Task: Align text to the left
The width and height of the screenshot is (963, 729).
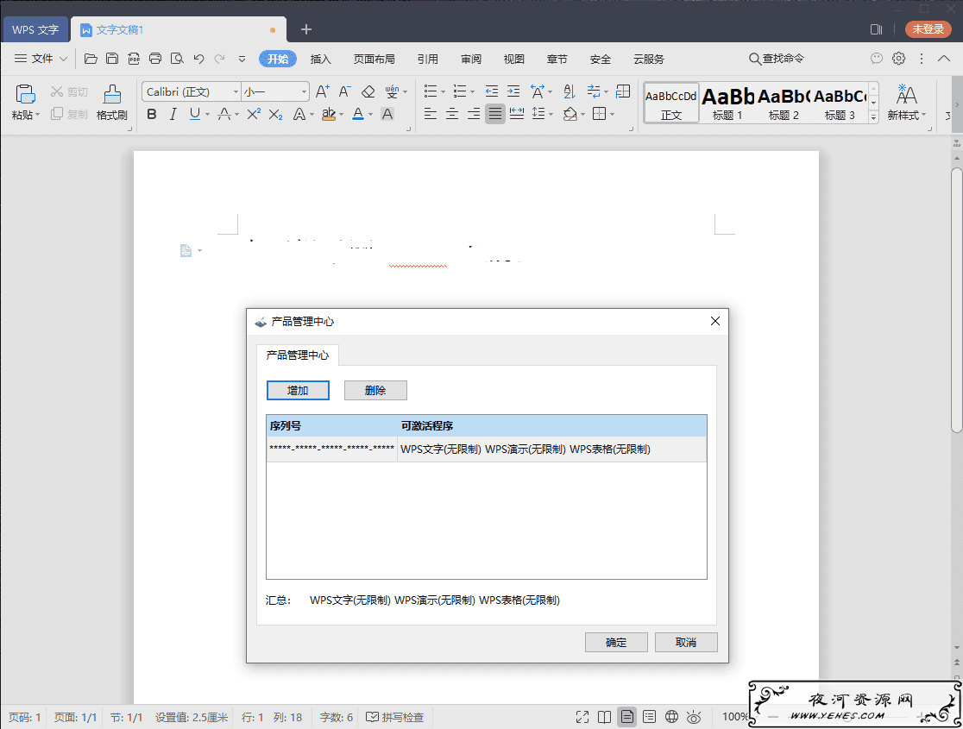Action: coord(431,114)
